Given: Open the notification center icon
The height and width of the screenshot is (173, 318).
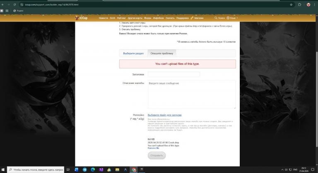Looking at the screenshot, I should tap(313, 170).
